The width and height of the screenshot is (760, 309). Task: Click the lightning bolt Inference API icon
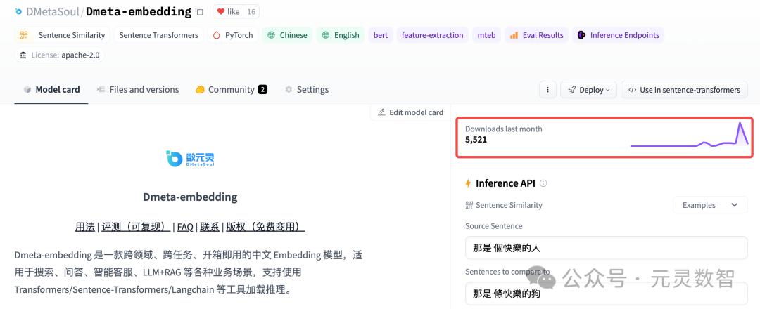468,183
